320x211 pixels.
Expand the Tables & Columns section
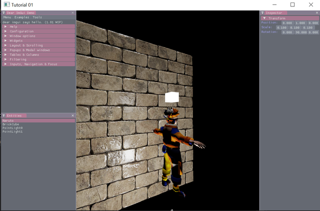[x=38, y=54]
